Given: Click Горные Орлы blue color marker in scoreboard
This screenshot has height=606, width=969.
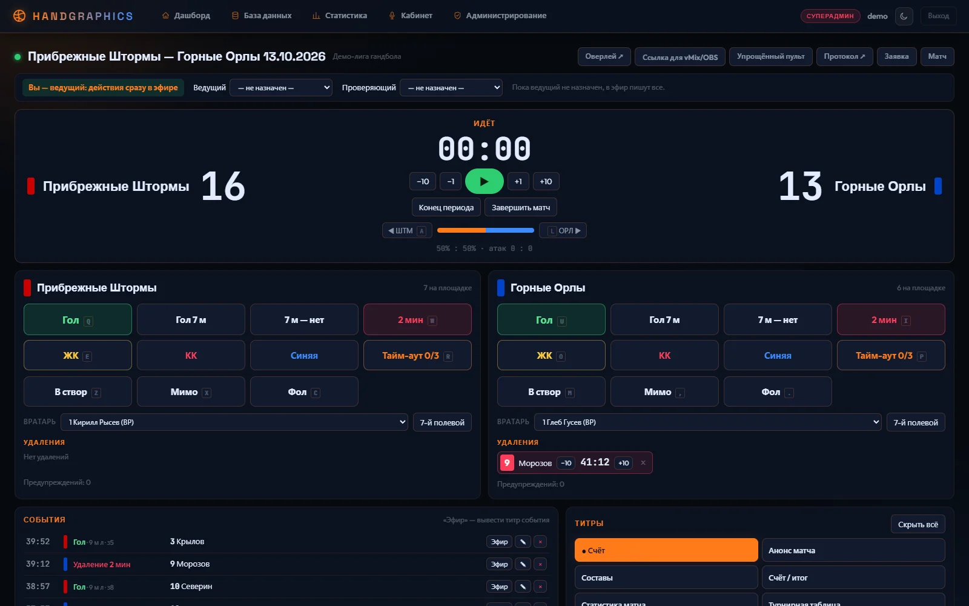Looking at the screenshot, I should point(938,186).
